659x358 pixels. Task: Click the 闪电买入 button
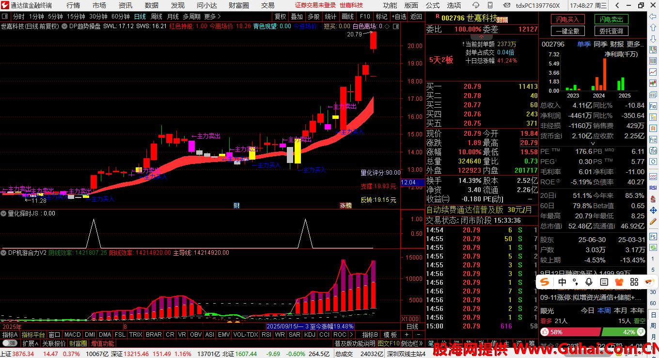coord(567,19)
